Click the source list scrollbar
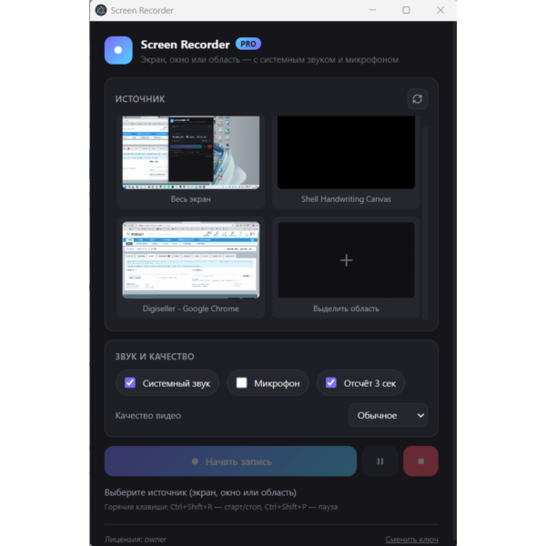 [x=424, y=223]
